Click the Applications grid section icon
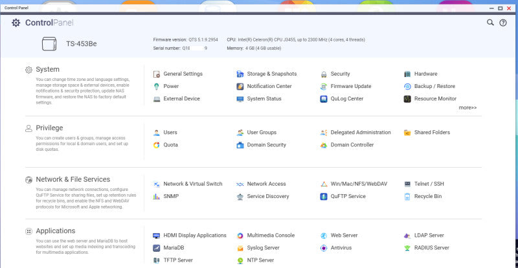This screenshot has width=518, height=268. click(28, 231)
